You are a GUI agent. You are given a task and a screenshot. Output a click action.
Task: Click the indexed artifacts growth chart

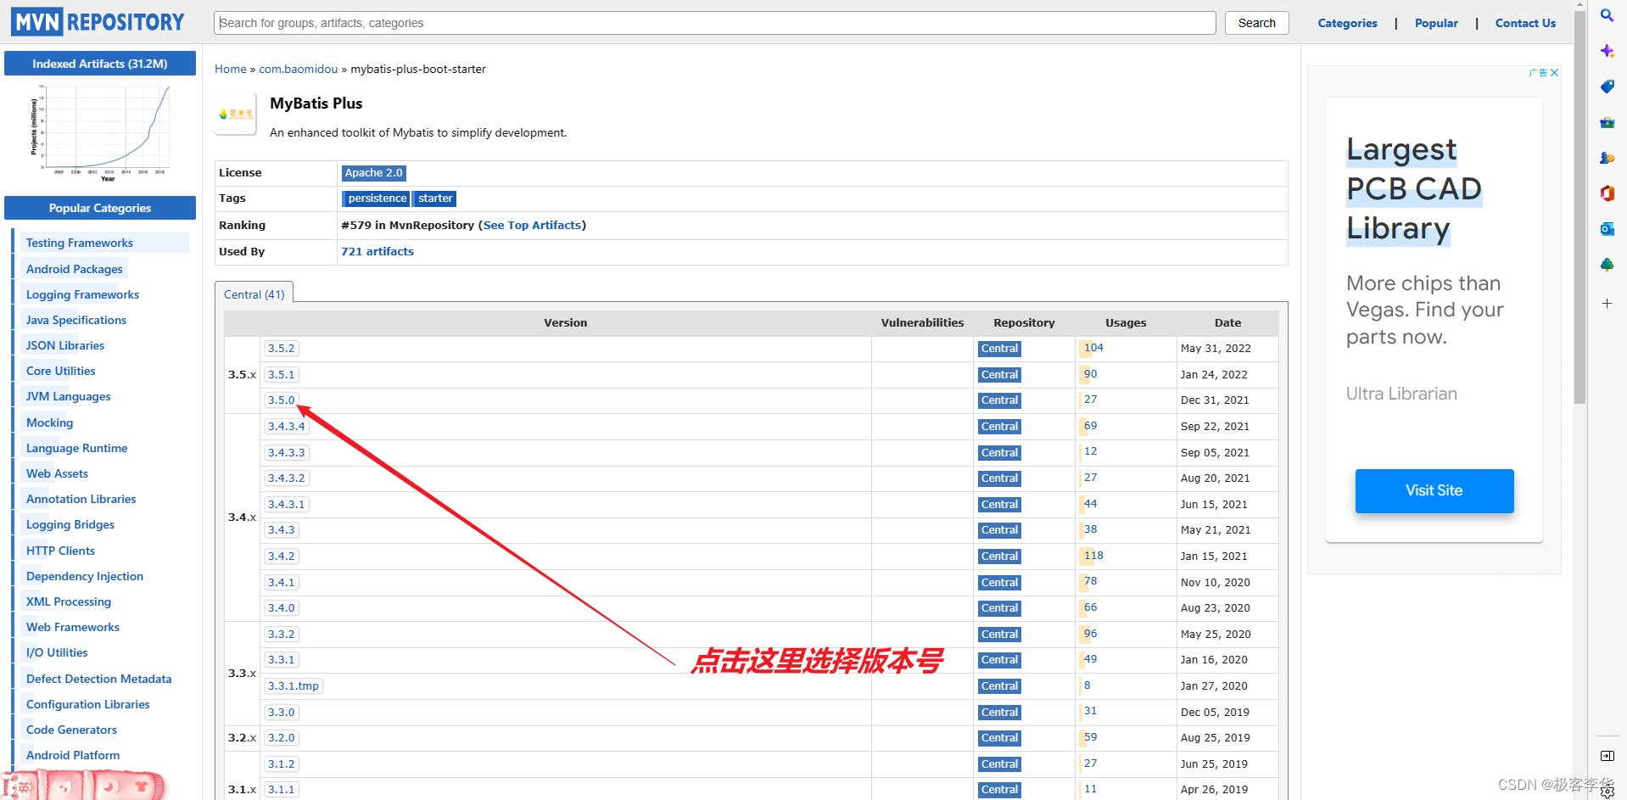(x=100, y=132)
